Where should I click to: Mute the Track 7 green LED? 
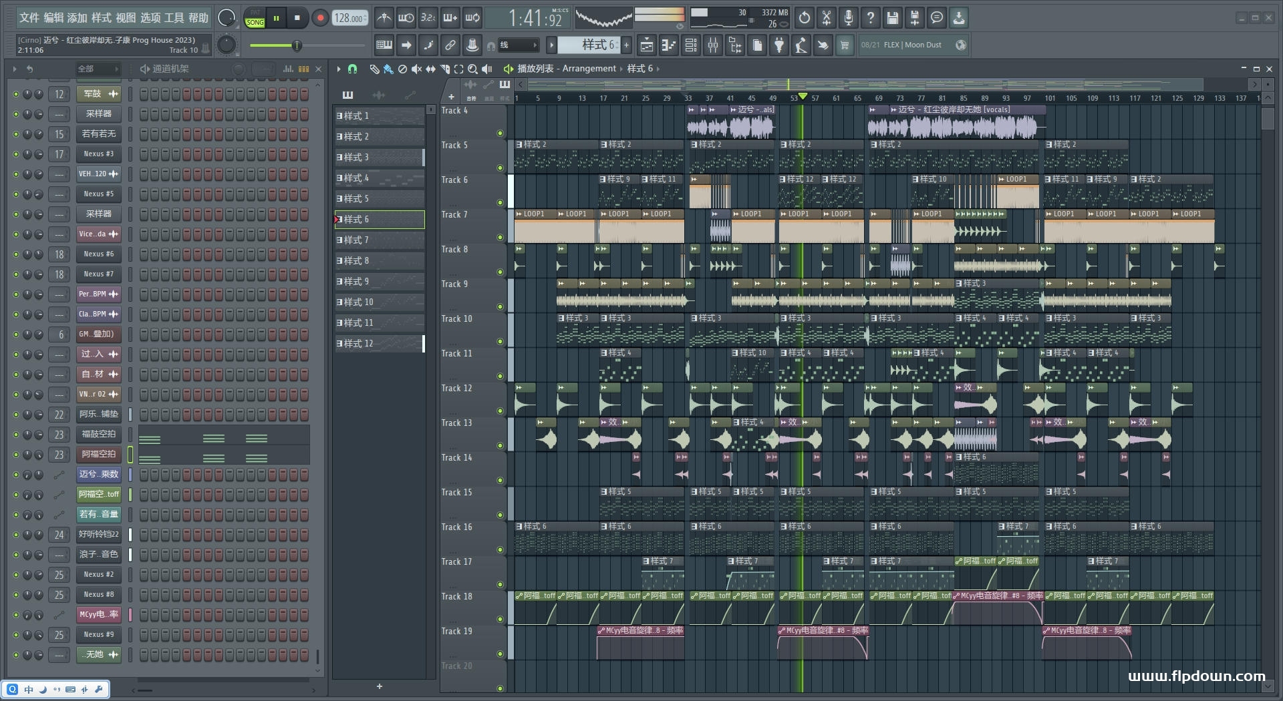[500, 237]
